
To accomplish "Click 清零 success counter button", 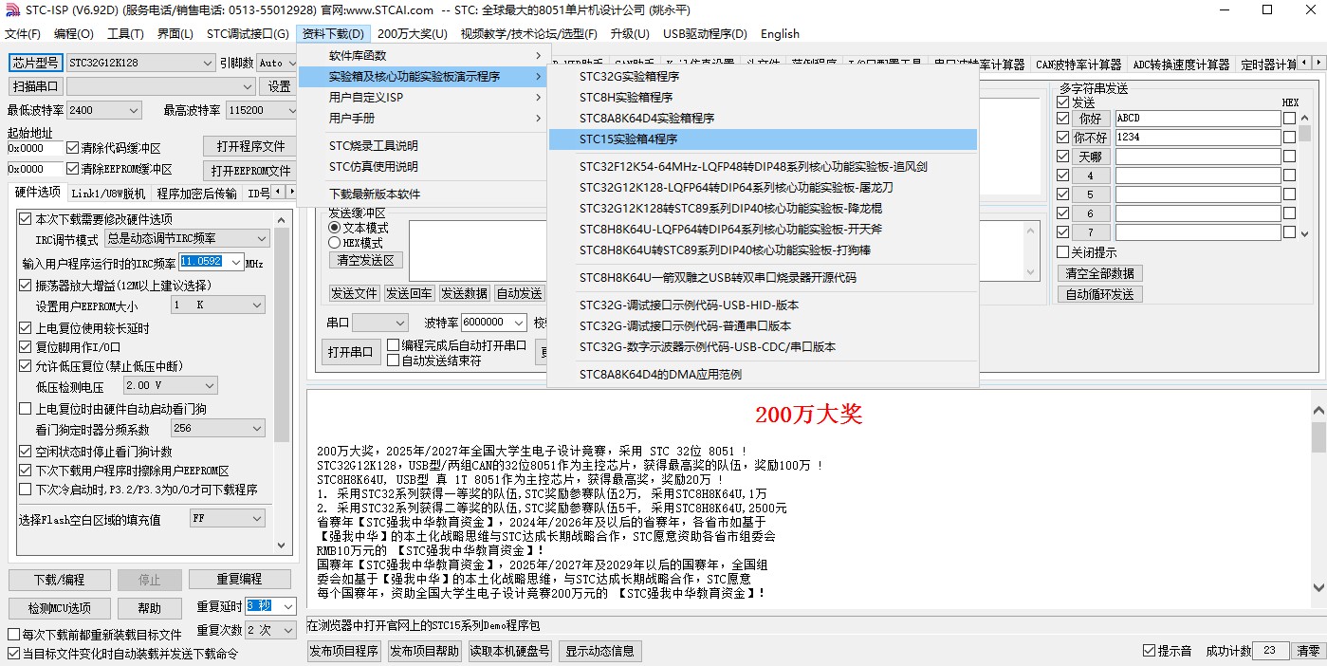I will pyautogui.click(x=1308, y=651).
